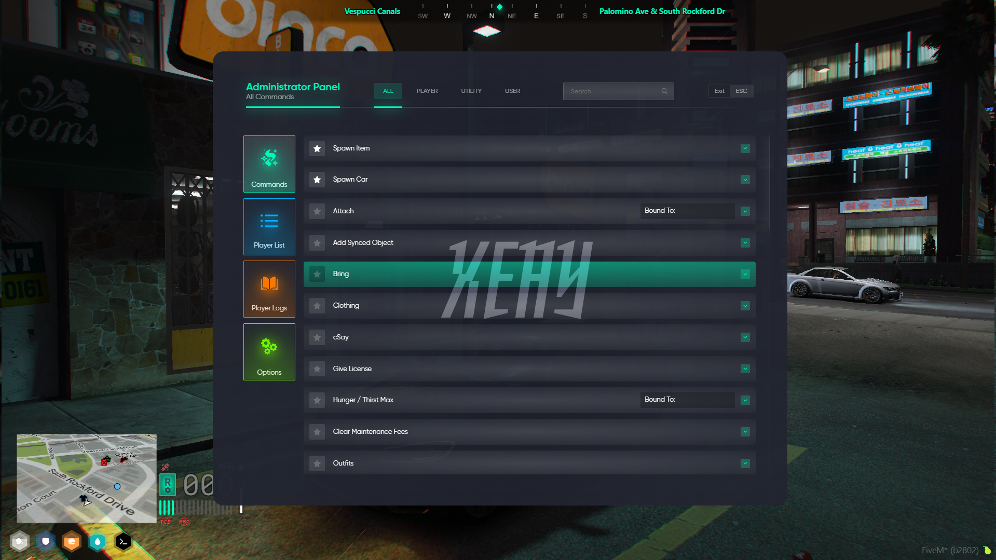Viewport: 996px width, 560px height.
Task: Focus the Search input field
Action: coord(618,91)
